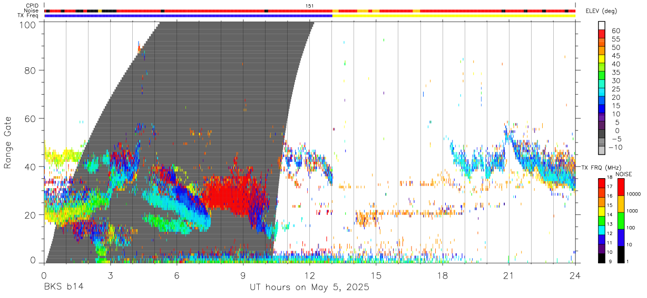Click the red noise swatch above 10000
Screen dimensions: 647x298
coord(621,187)
